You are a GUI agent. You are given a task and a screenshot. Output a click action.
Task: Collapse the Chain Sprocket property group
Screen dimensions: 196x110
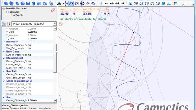pyautogui.click(x=4, y=58)
